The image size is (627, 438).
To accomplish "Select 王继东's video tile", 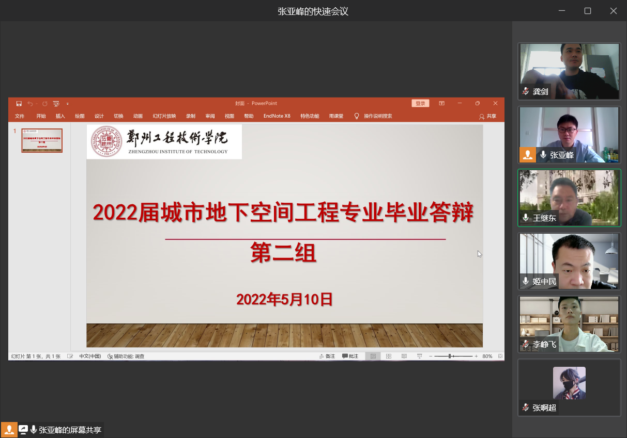I will [x=569, y=198].
